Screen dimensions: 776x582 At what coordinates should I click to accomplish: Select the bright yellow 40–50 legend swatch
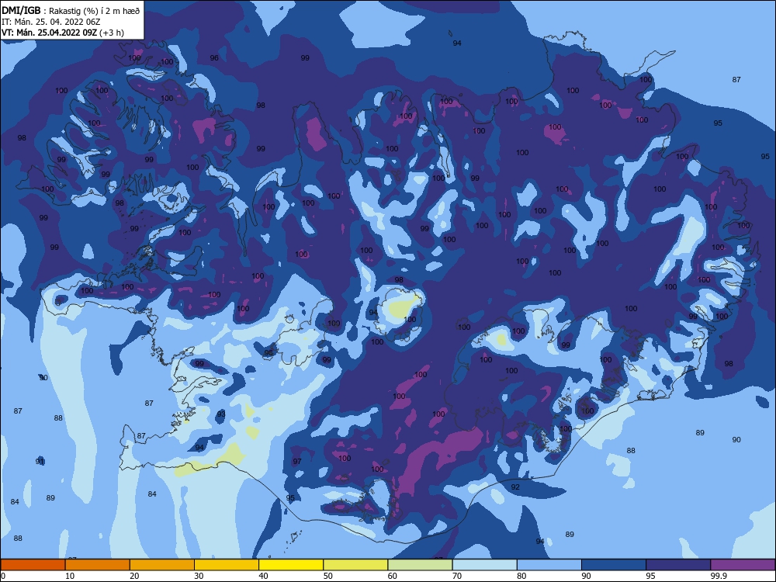(291, 565)
